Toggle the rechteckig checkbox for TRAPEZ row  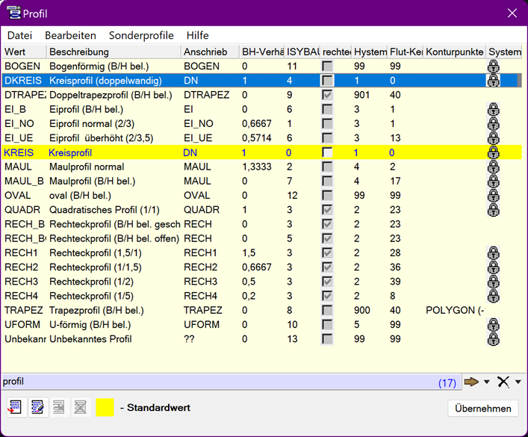coord(327,311)
